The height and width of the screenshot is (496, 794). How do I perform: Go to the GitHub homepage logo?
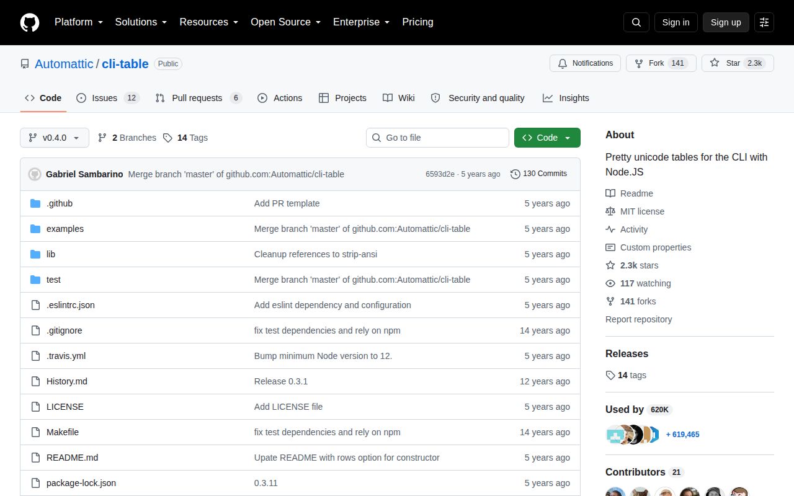(30, 22)
